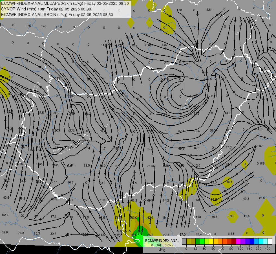
Task: Click map value 7.12
Action: [245, 181]
